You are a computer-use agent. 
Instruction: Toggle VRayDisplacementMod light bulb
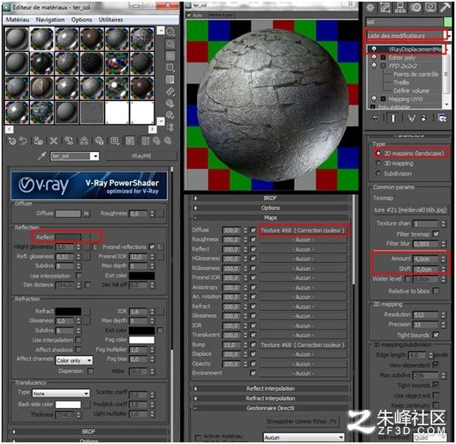tap(374, 49)
